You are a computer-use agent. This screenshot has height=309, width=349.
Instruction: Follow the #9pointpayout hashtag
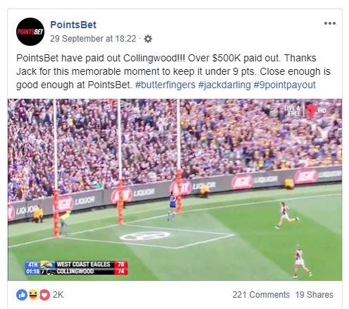(284, 85)
